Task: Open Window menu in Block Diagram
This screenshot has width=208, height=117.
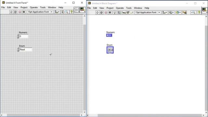Action: 138,8
